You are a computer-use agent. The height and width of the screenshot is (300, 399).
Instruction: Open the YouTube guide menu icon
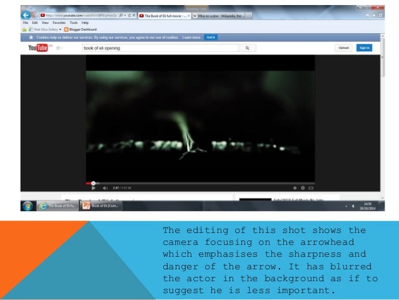(58, 48)
